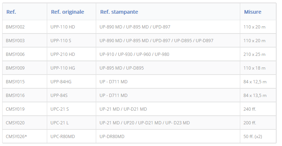The image size is (282, 146).
Task: Select the BMSY015 row reference
Action: pos(24,81)
